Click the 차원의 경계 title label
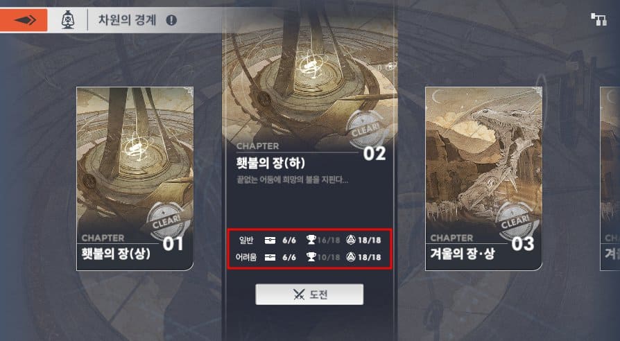Image resolution: width=620 pixels, height=341 pixels. [x=128, y=20]
